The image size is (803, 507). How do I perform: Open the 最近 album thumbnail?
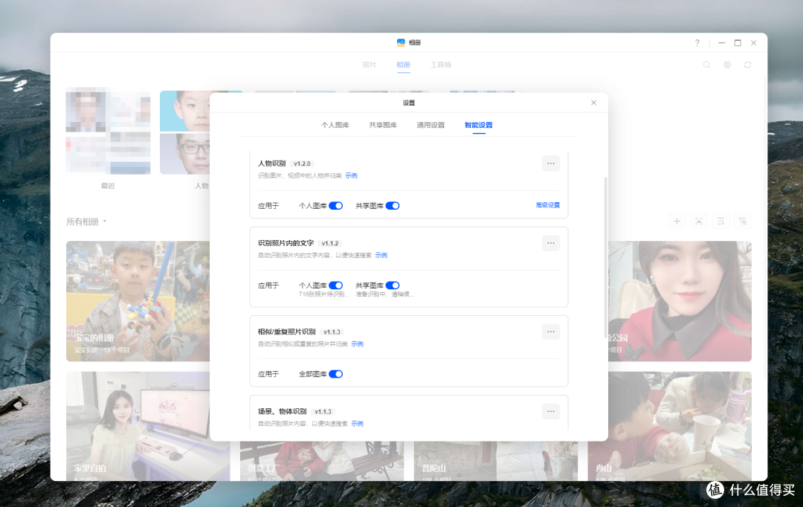pos(108,131)
